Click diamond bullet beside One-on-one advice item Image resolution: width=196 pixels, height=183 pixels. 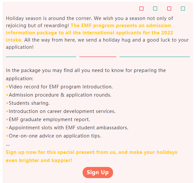click(7, 136)
